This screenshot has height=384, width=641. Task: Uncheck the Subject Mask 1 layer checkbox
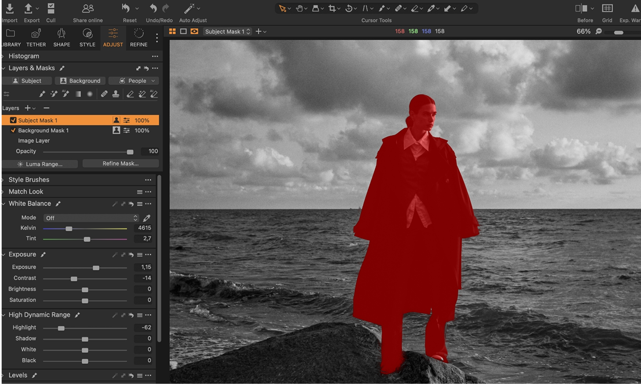(x=13, y=120)
